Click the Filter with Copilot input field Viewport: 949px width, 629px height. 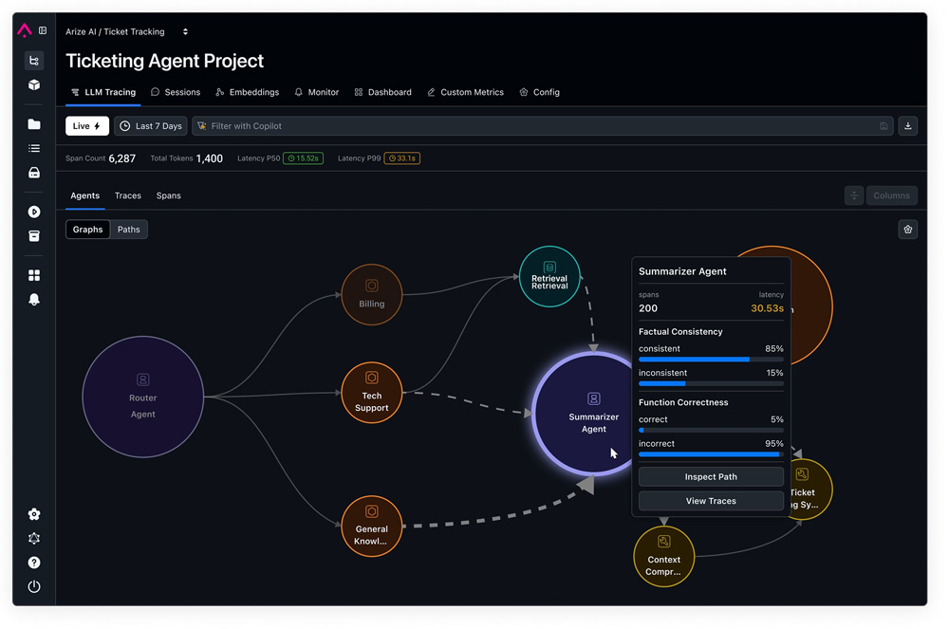[x=541, y=126]
